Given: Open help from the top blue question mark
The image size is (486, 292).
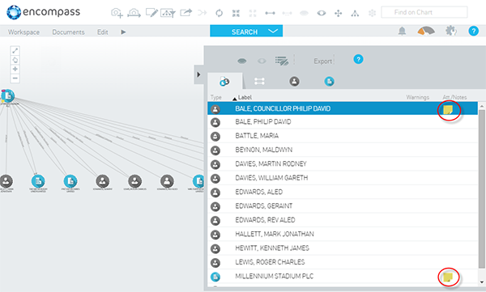Looking at the screenshot, I should 473,31.
